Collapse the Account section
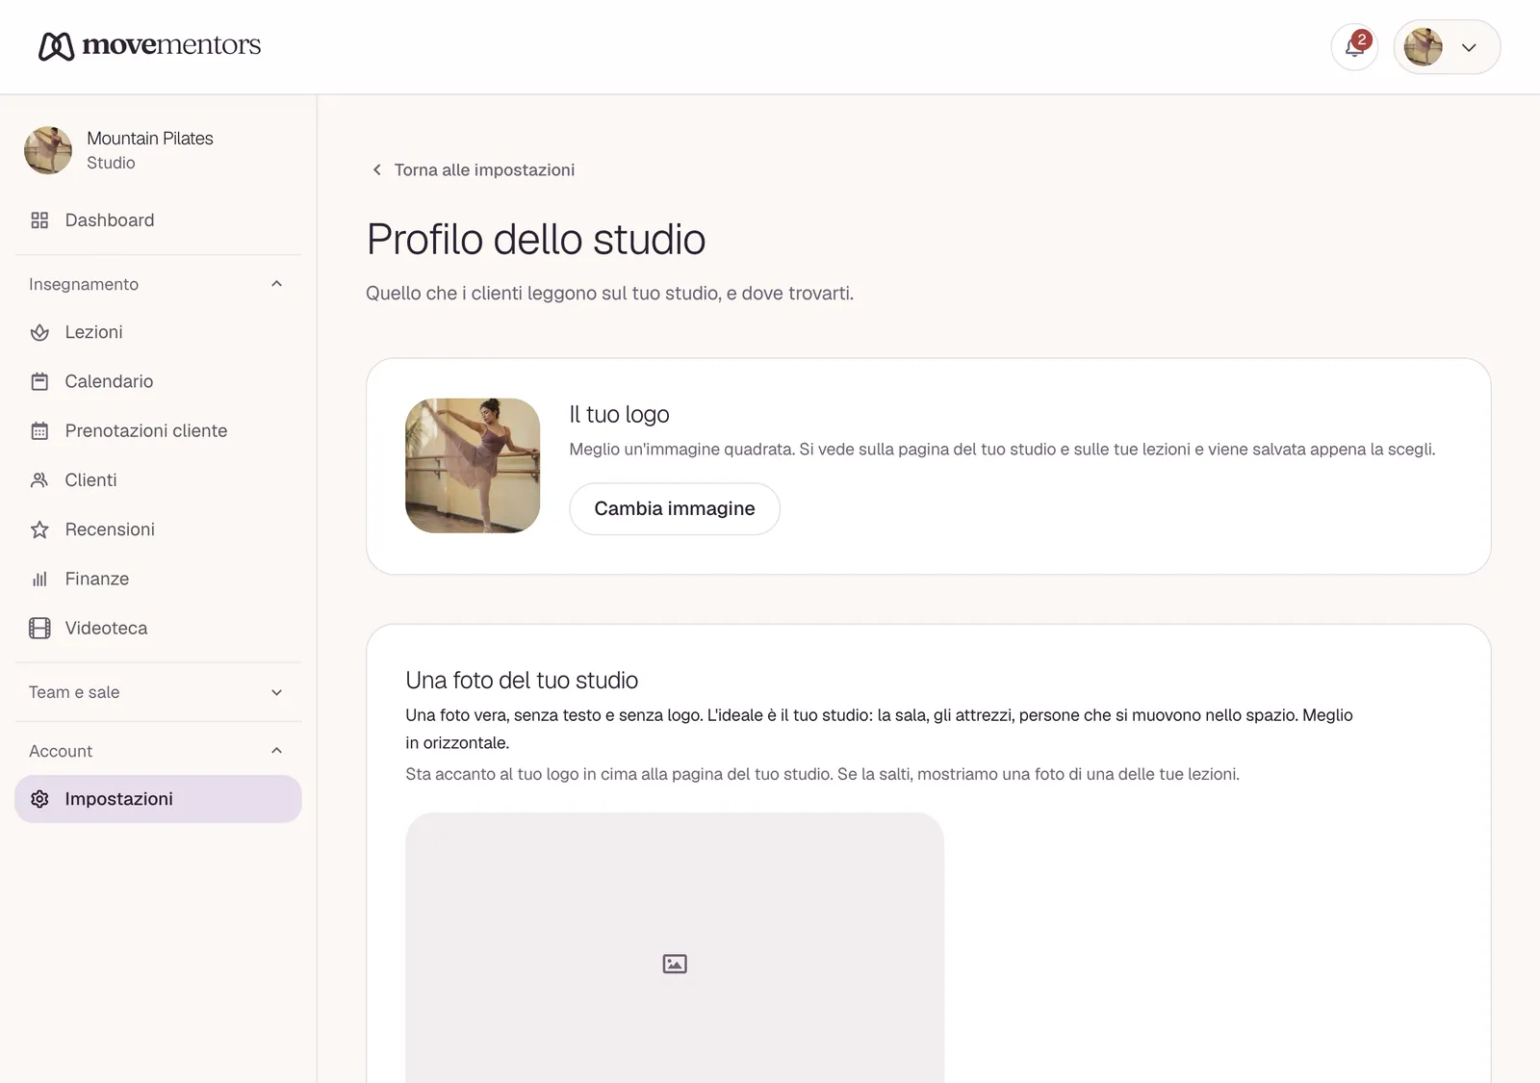 coord(276,751)
